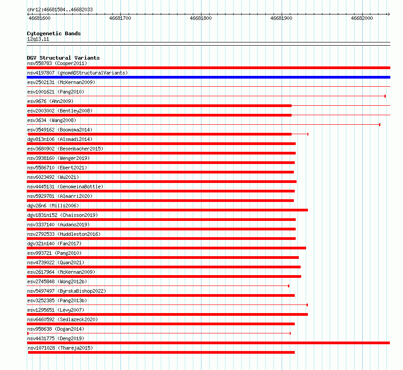This screenshot has width=403, height=370.
Task: Select nsv5586710 (Ebert2021) variant label
Action: pos(57,168)
